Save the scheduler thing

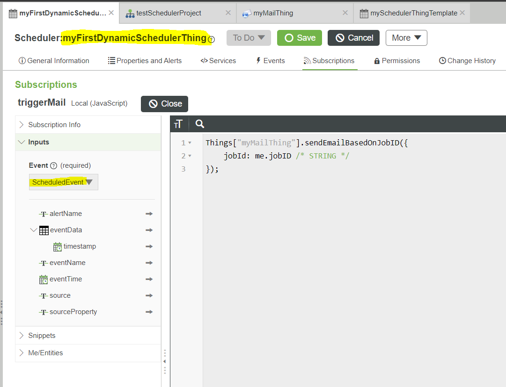299,38
